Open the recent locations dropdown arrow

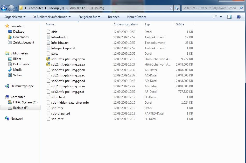(x=16, y=8)
